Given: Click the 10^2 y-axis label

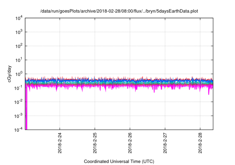Looking at the screenshot, I should pyautogui.click(x=19, y=46).
